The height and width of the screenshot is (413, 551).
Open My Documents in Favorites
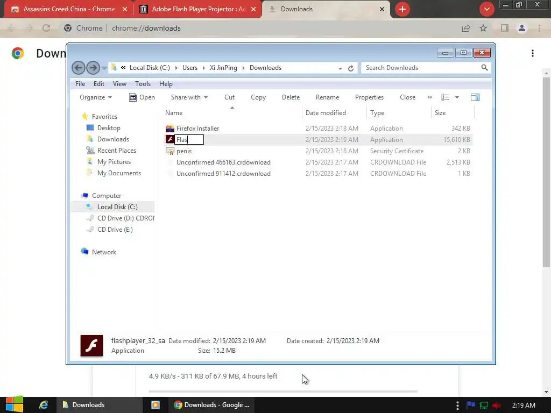119,173
